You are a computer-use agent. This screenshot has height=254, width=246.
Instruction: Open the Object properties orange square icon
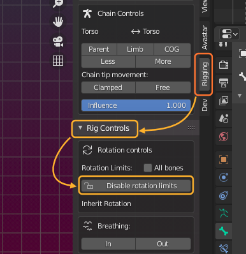coord(224,160)
